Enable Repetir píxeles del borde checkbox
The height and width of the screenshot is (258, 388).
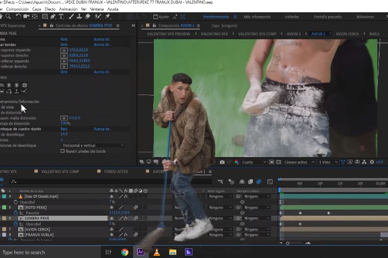coord(63,151)
